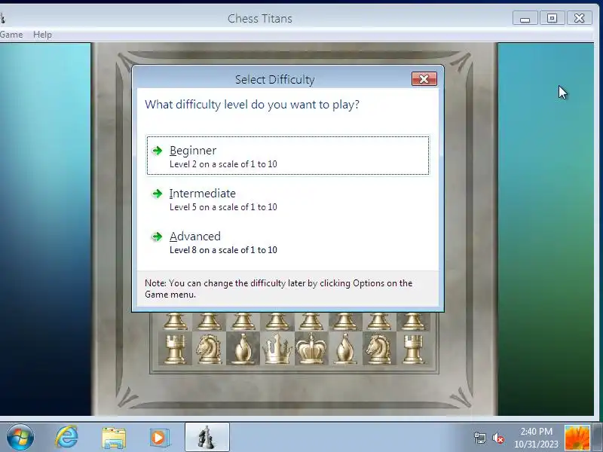Select the pawn in front of the queen
The width and height of the screenshot is (603, 452).
point(277,322)
